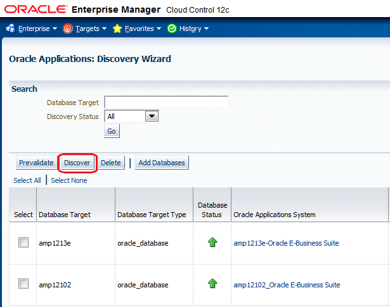Expand the Enterprise dropdown arrow
The height and width of the screenshot is (307, 390).
(x=55, y=28)
